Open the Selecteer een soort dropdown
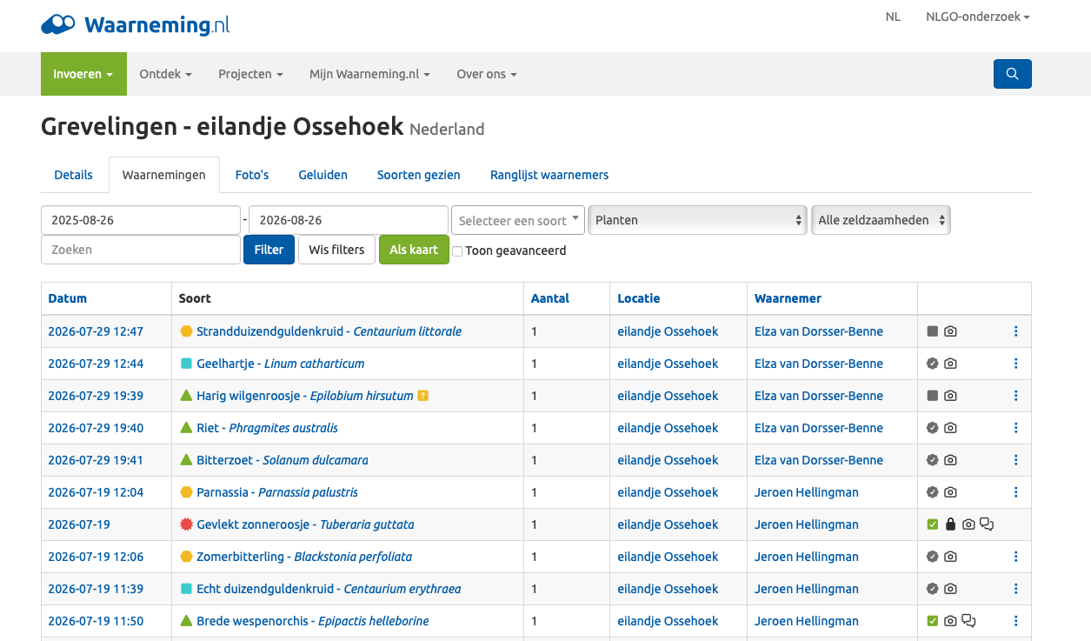Image resolution: width=1091 pixels, height=641 pixels. coord(518,220)
